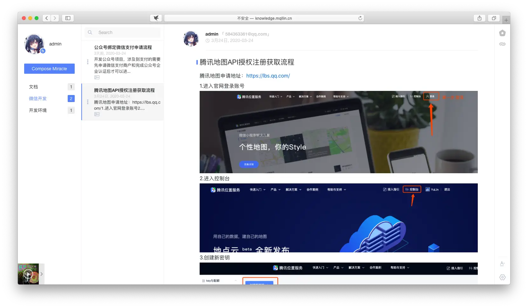Click the Compose Miracle button
The width and height of the screenshot is (528, 308).
49,69
